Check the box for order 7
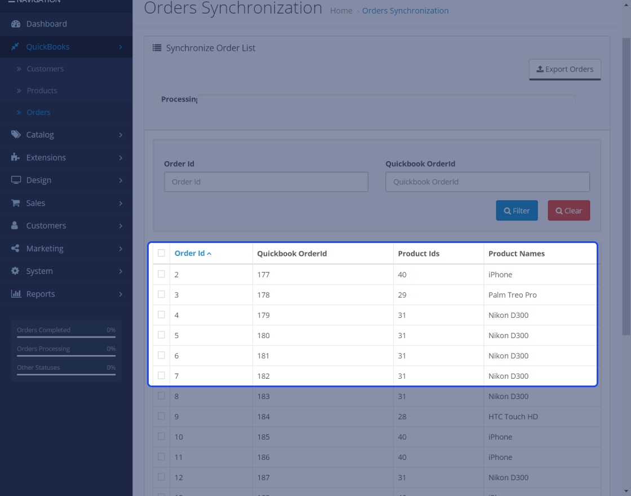The width and height of the screenshot is (631, 496). 161,375
